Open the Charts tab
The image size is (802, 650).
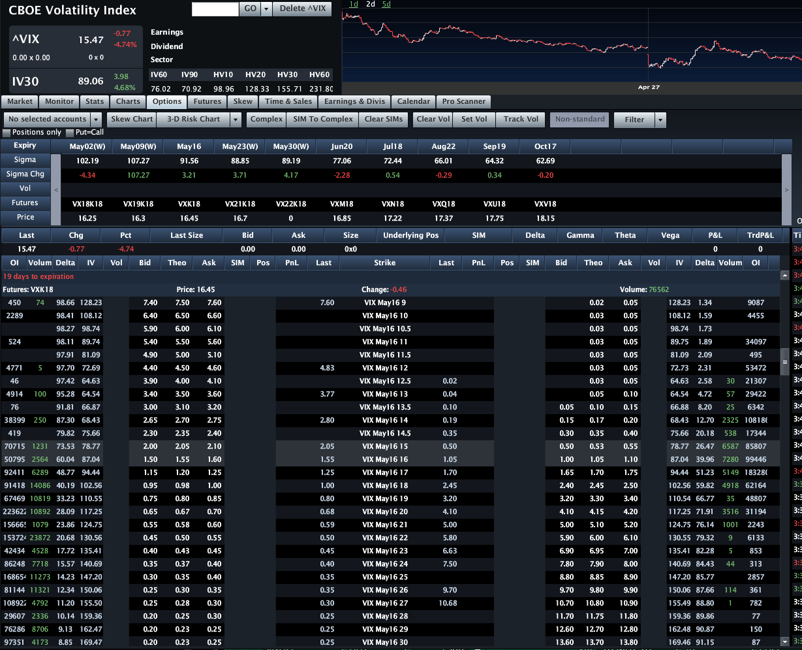tap(128, 102)
